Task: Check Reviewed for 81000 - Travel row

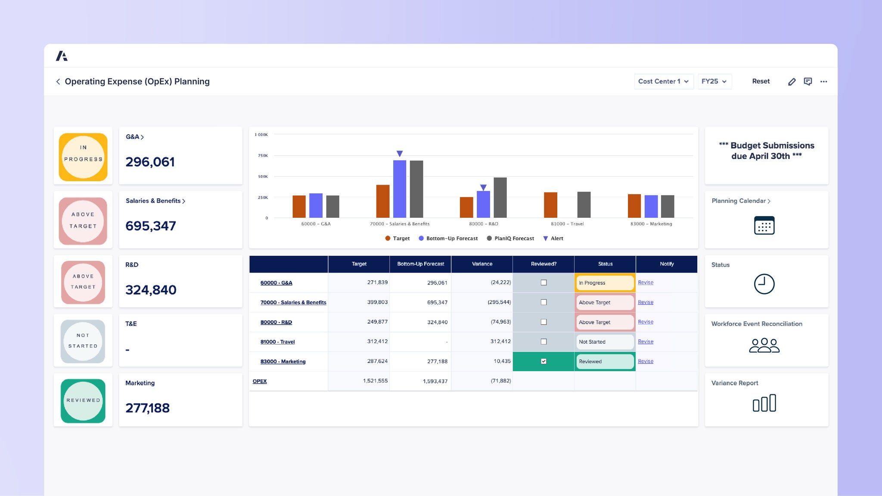Action: pyautogui.click(x=543, y=341)
